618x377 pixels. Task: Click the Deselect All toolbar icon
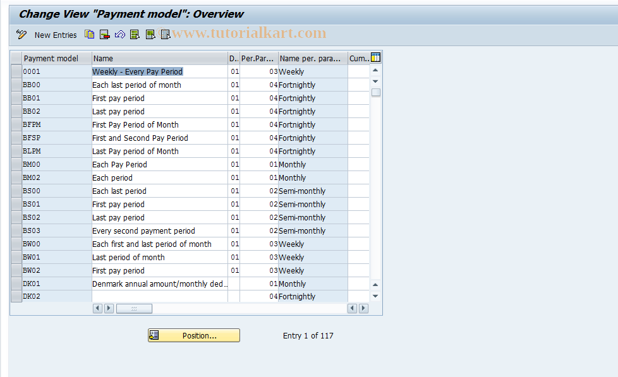coord(166,35)
